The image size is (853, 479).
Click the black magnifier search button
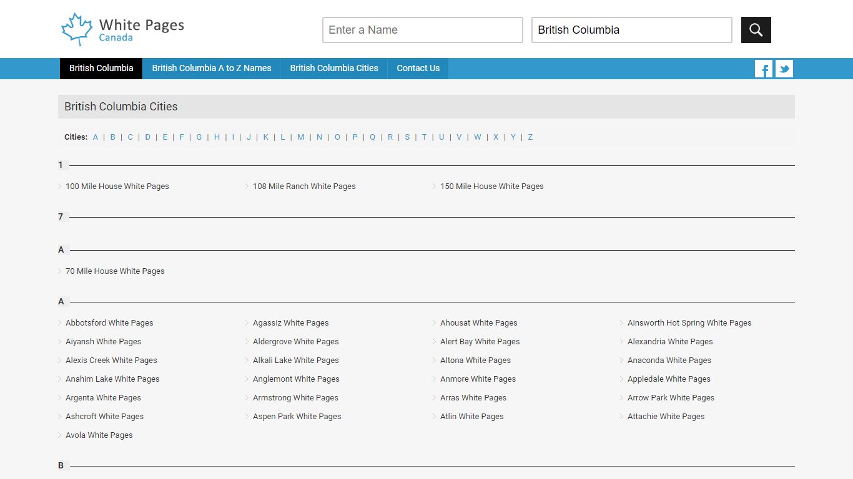(x=756, y=30)
